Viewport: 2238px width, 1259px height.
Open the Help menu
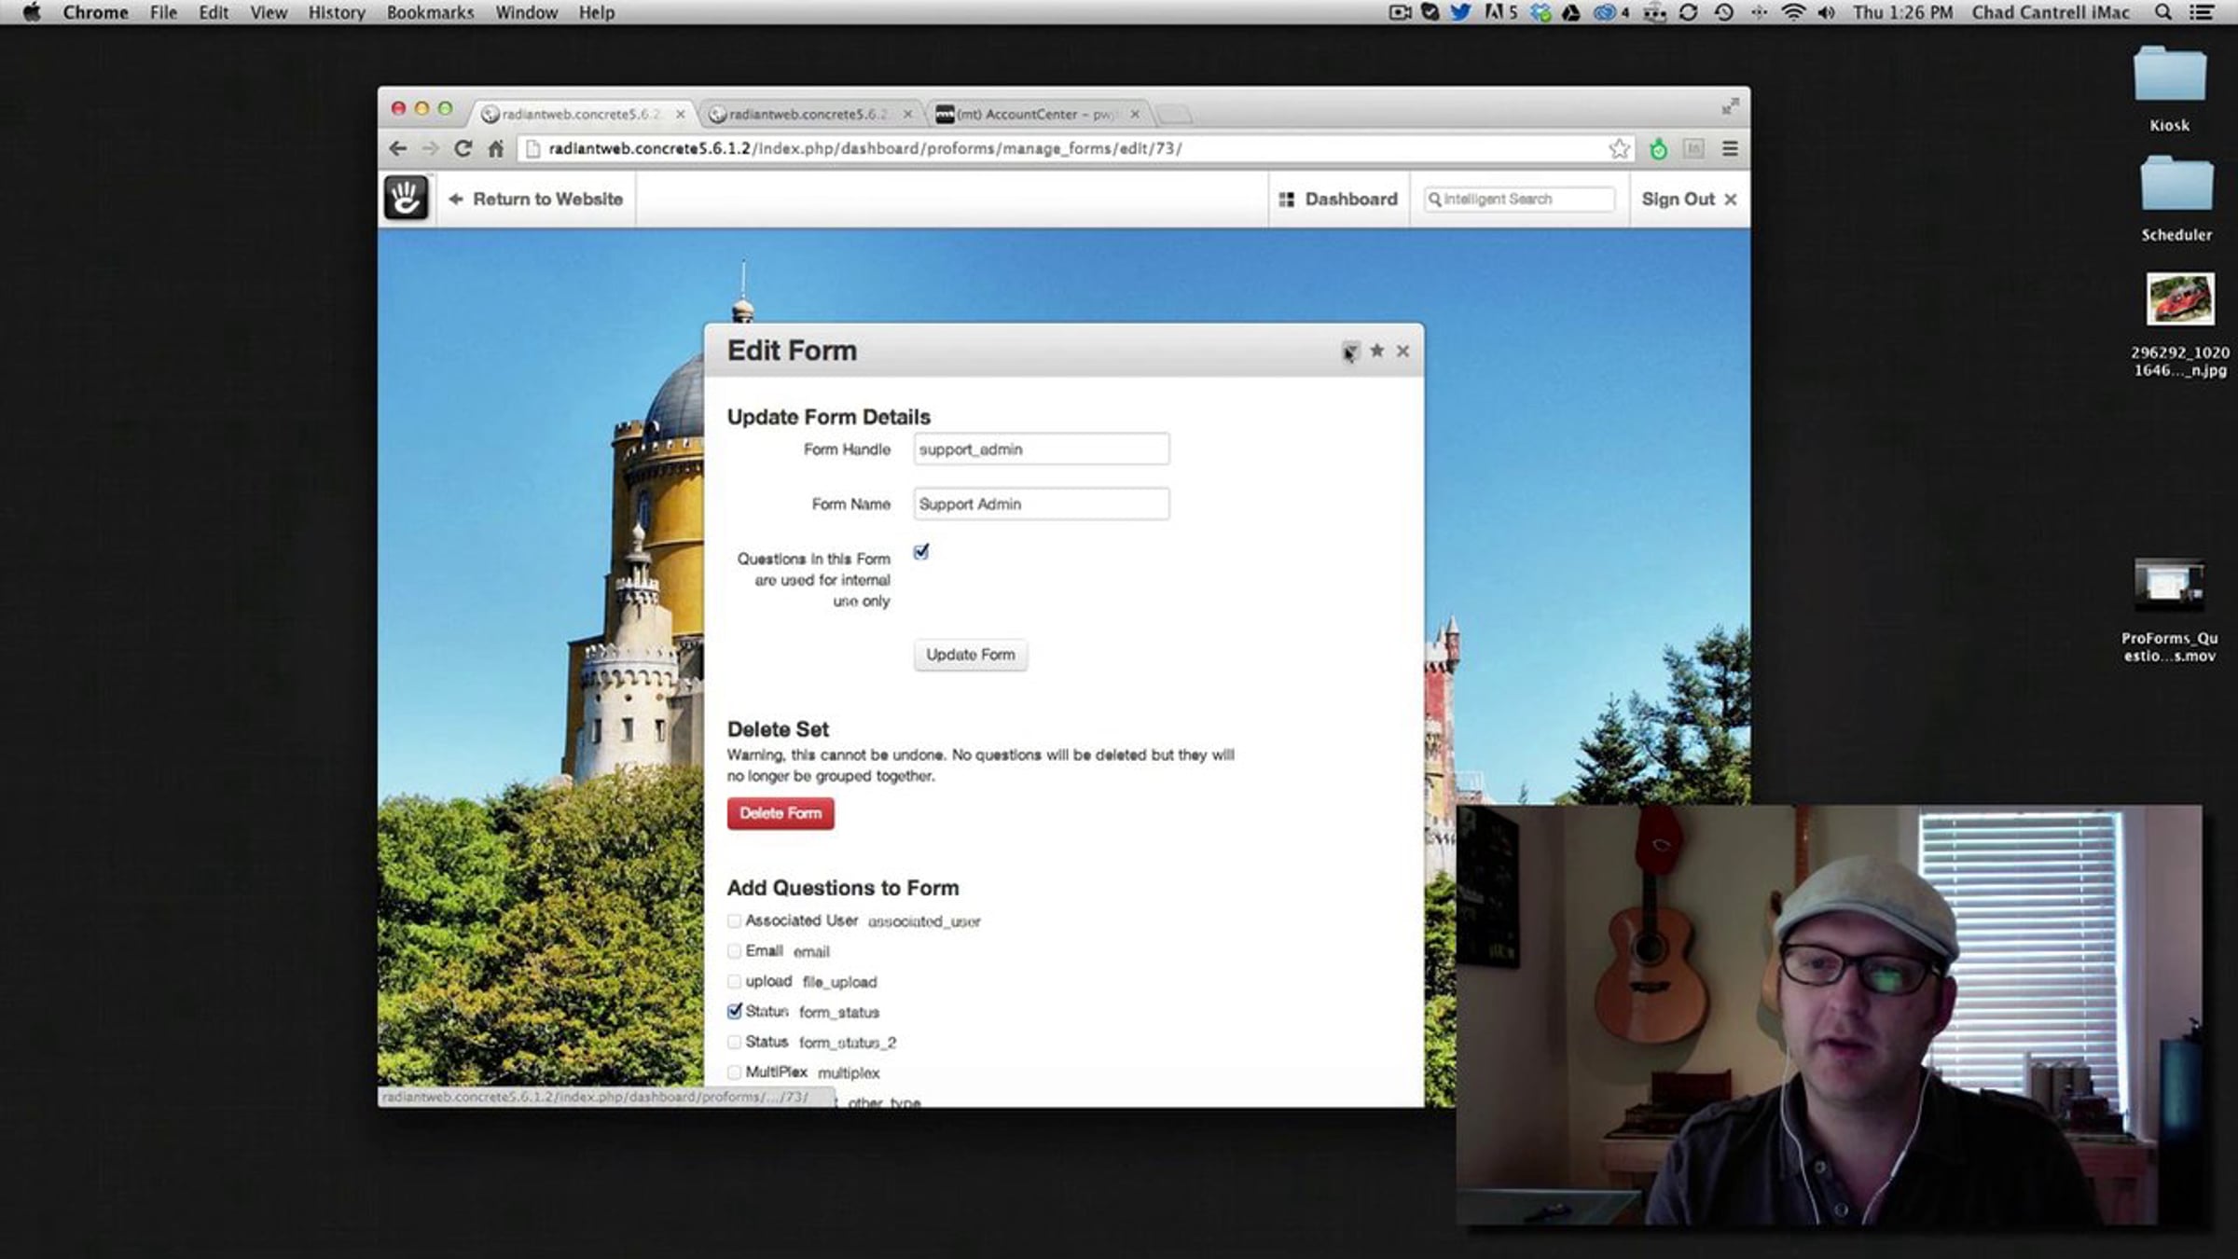click(597, 12)
